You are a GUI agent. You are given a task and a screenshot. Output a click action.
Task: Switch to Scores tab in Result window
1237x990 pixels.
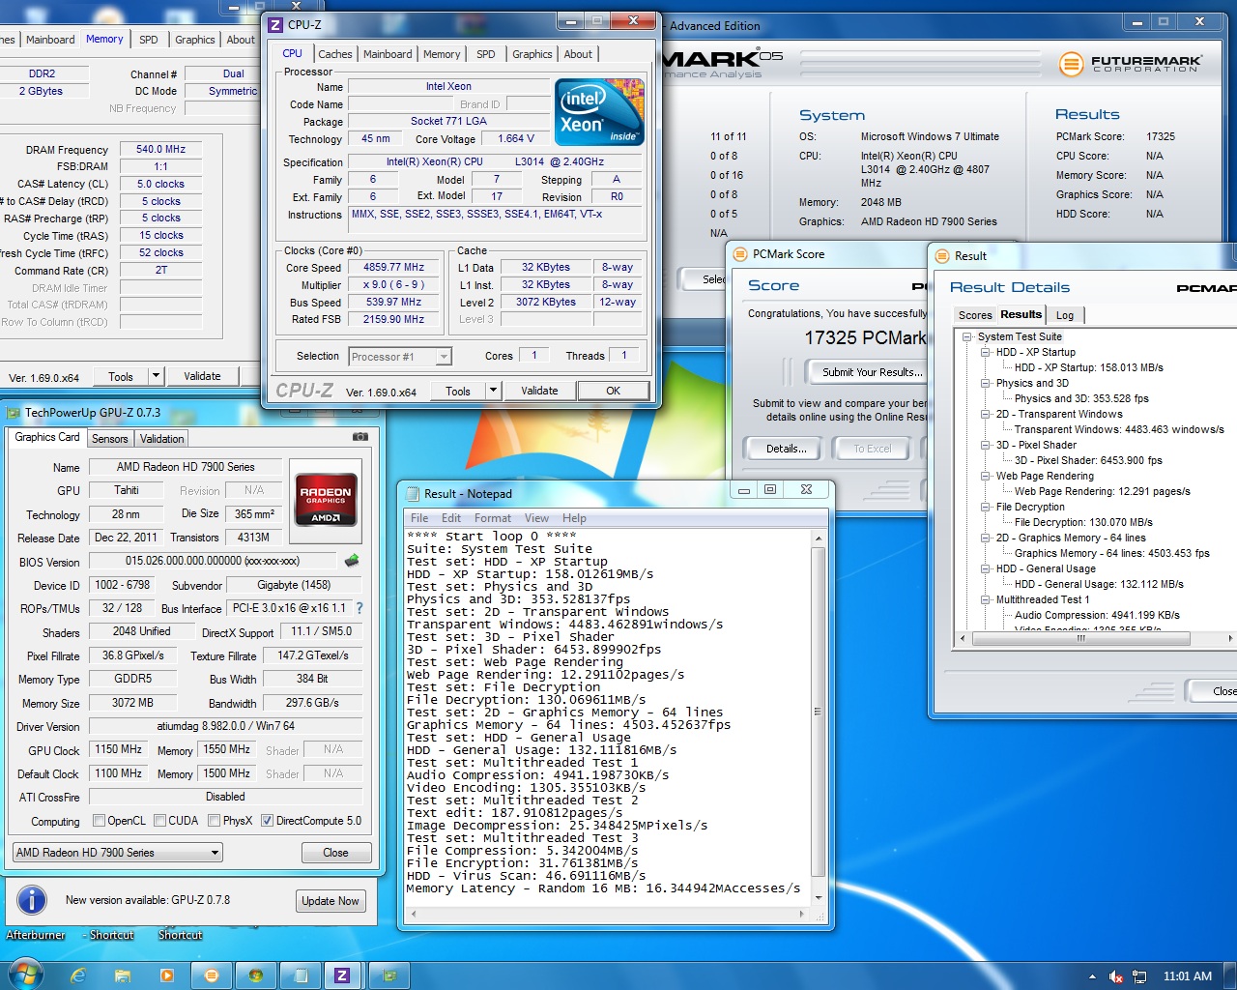click(975, 315)
